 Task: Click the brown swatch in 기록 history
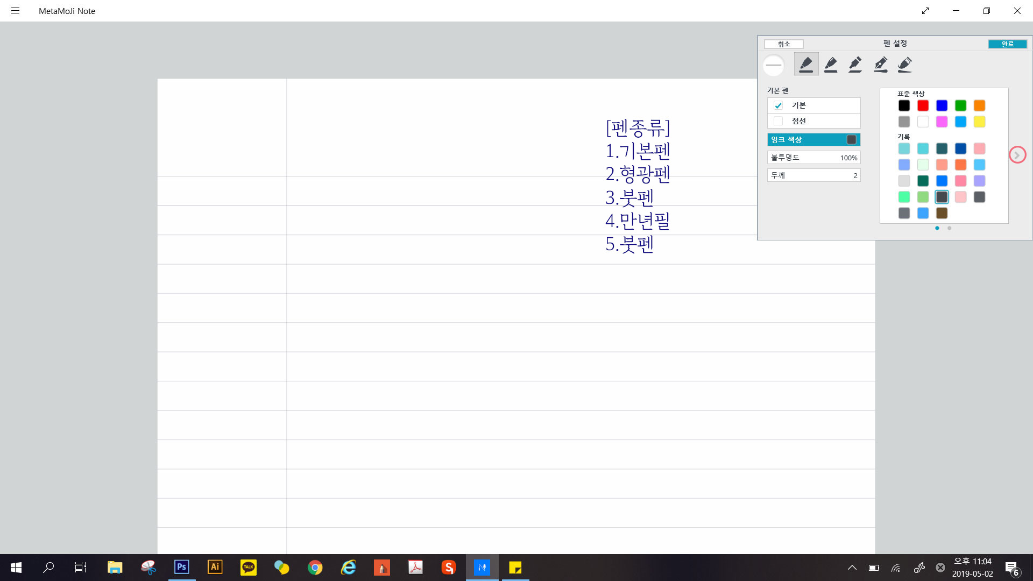[942, 213]
